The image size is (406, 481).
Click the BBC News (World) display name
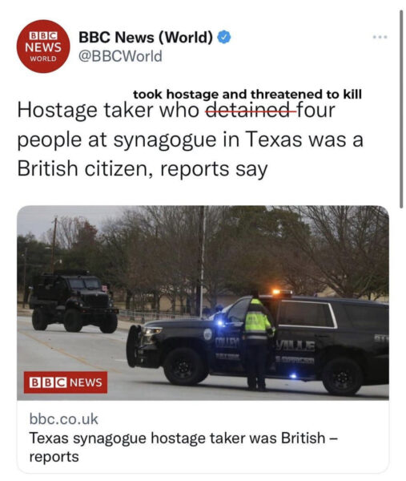click(146, 38)
